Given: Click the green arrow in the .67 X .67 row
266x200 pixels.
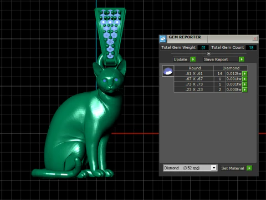Looking at the screenshot, I should click(245, 79).
